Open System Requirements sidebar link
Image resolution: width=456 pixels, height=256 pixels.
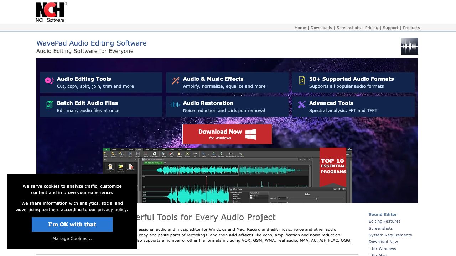tap(390, 235)
